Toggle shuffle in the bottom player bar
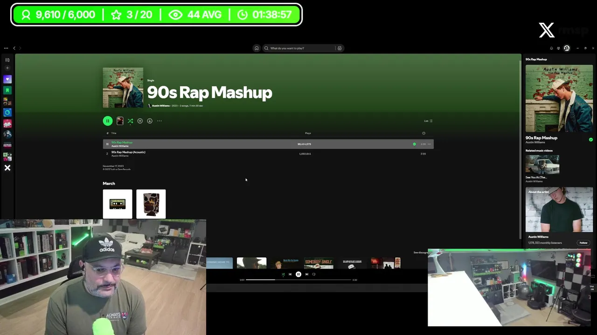Viewport: 597px width, 335px height. [x=283, y=275]
